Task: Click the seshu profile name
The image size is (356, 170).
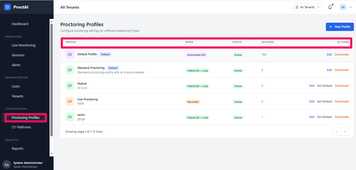Action: click(x=81, y=115)
